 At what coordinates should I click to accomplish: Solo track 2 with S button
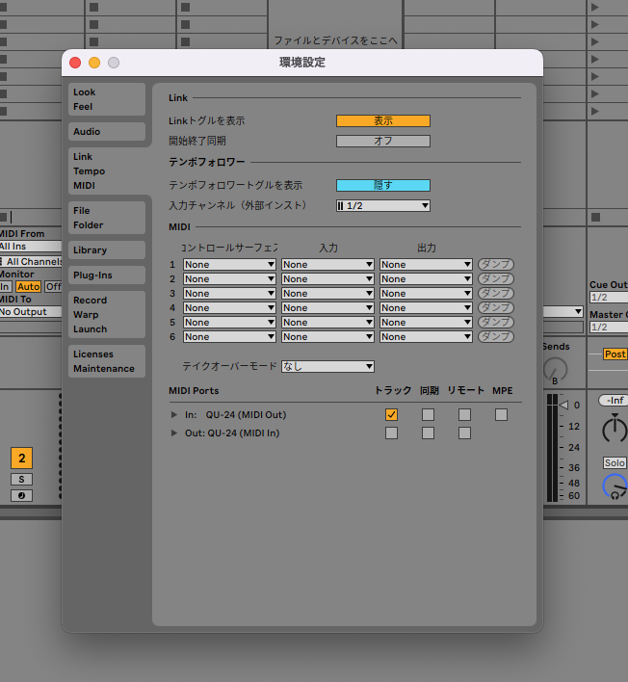[21, 479]
